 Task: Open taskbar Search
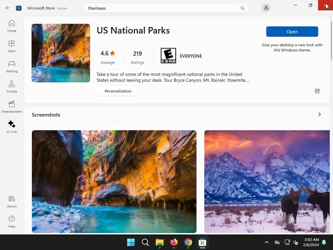pyautogui.click(x=145, y=242)
